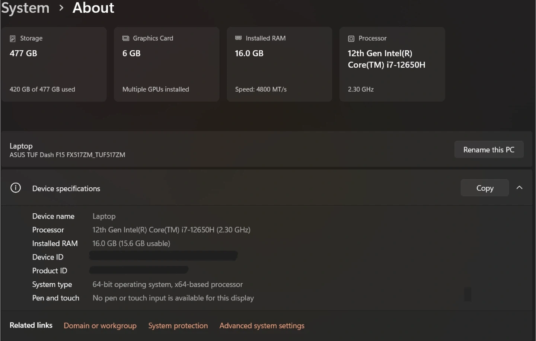Image resolution: width=536 pixels, height=341 pixels.
Task: Click the About breadcrumb title
Action: click(x=93, y=8)
